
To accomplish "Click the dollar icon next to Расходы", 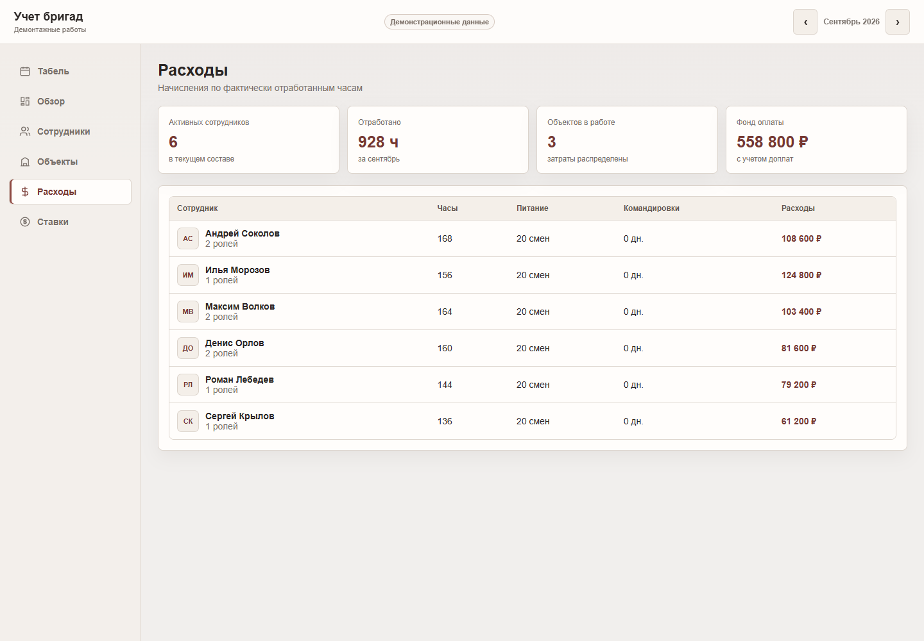I will 25,192.
